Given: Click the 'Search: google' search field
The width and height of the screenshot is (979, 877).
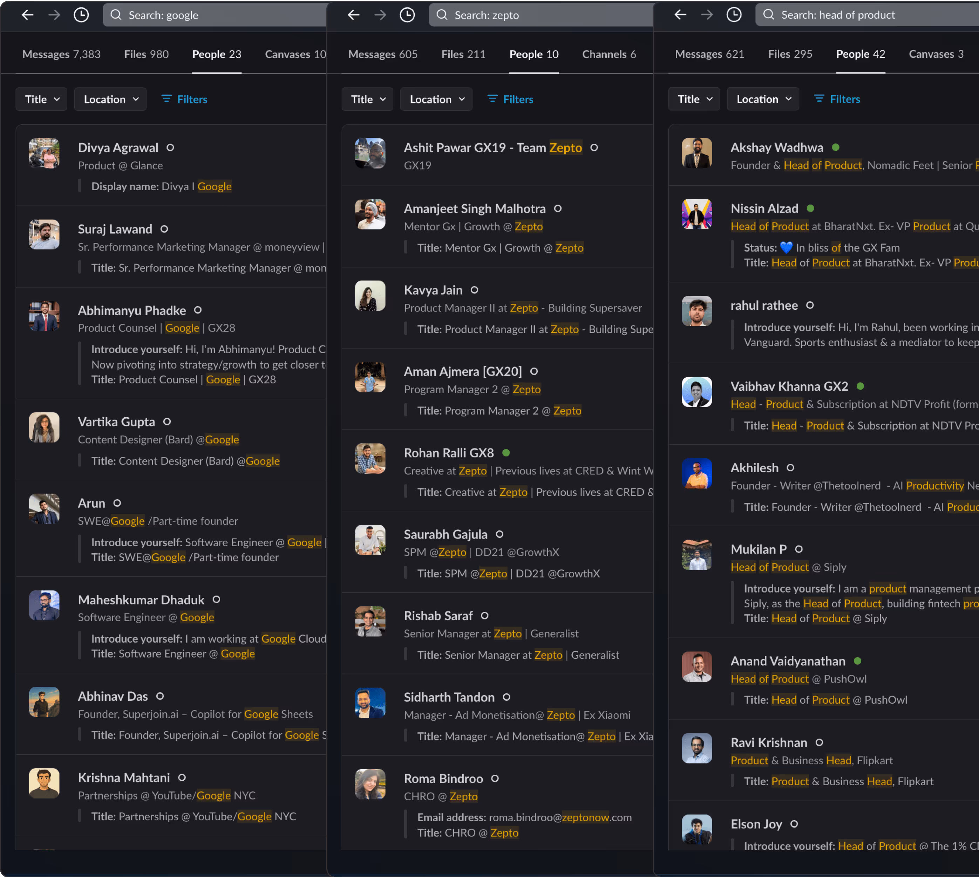Looking at the screenshot, I should pyautogui.click(x=215, y=15).
